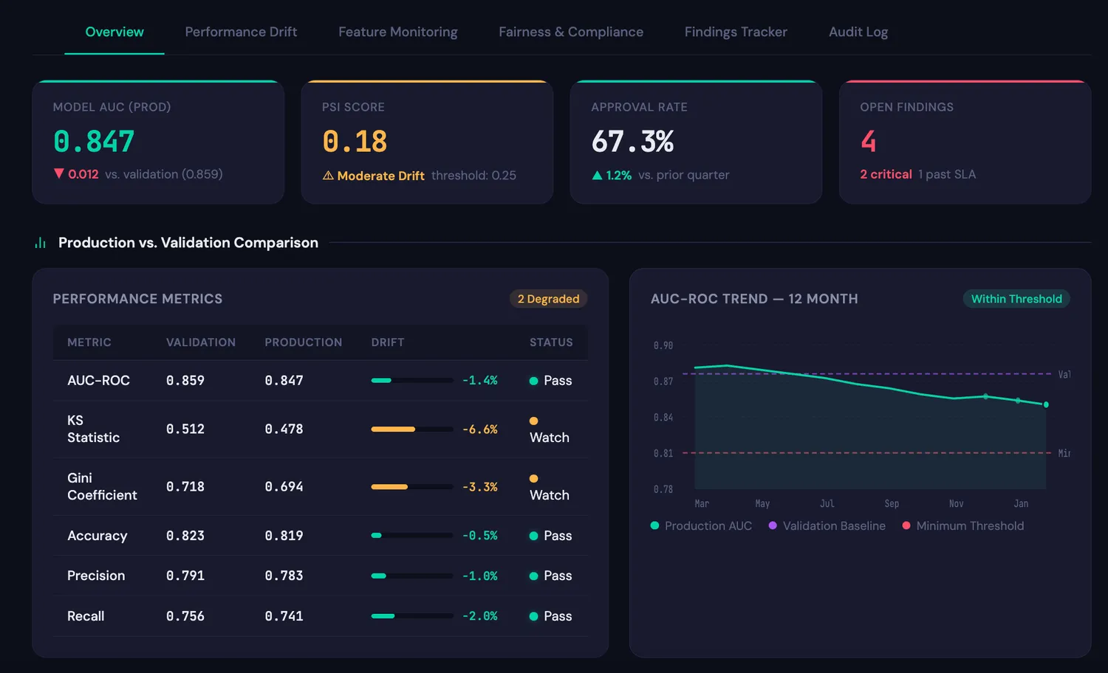Click the KS Statistic drift bar
Image resolution: width=1108 pixels, height=673 pixels.
(x=411, y=429)
